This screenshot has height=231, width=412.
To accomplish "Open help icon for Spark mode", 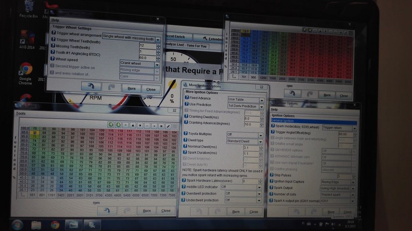I will point(273,126).
